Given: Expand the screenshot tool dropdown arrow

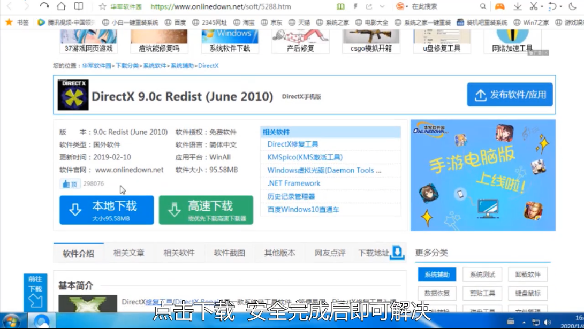Looking at the screenshot, I should [542, 7].
